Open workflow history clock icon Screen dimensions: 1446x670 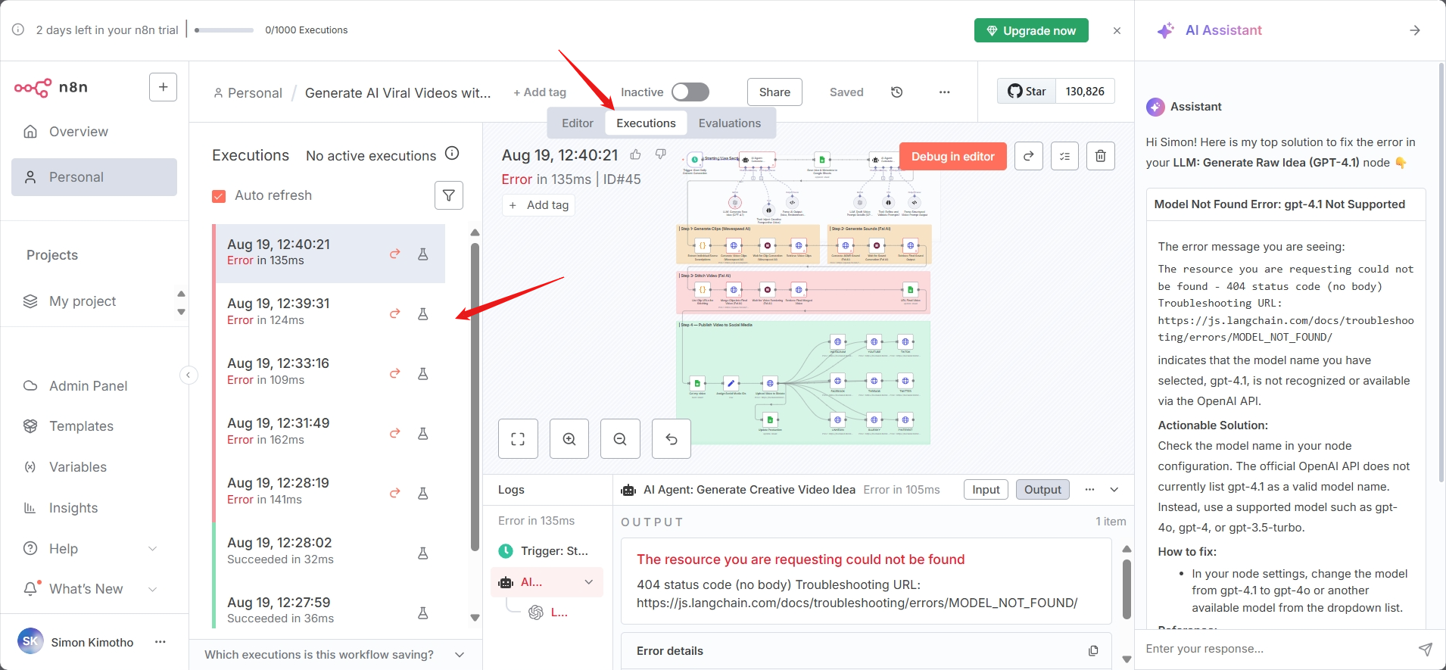point(897,92)
